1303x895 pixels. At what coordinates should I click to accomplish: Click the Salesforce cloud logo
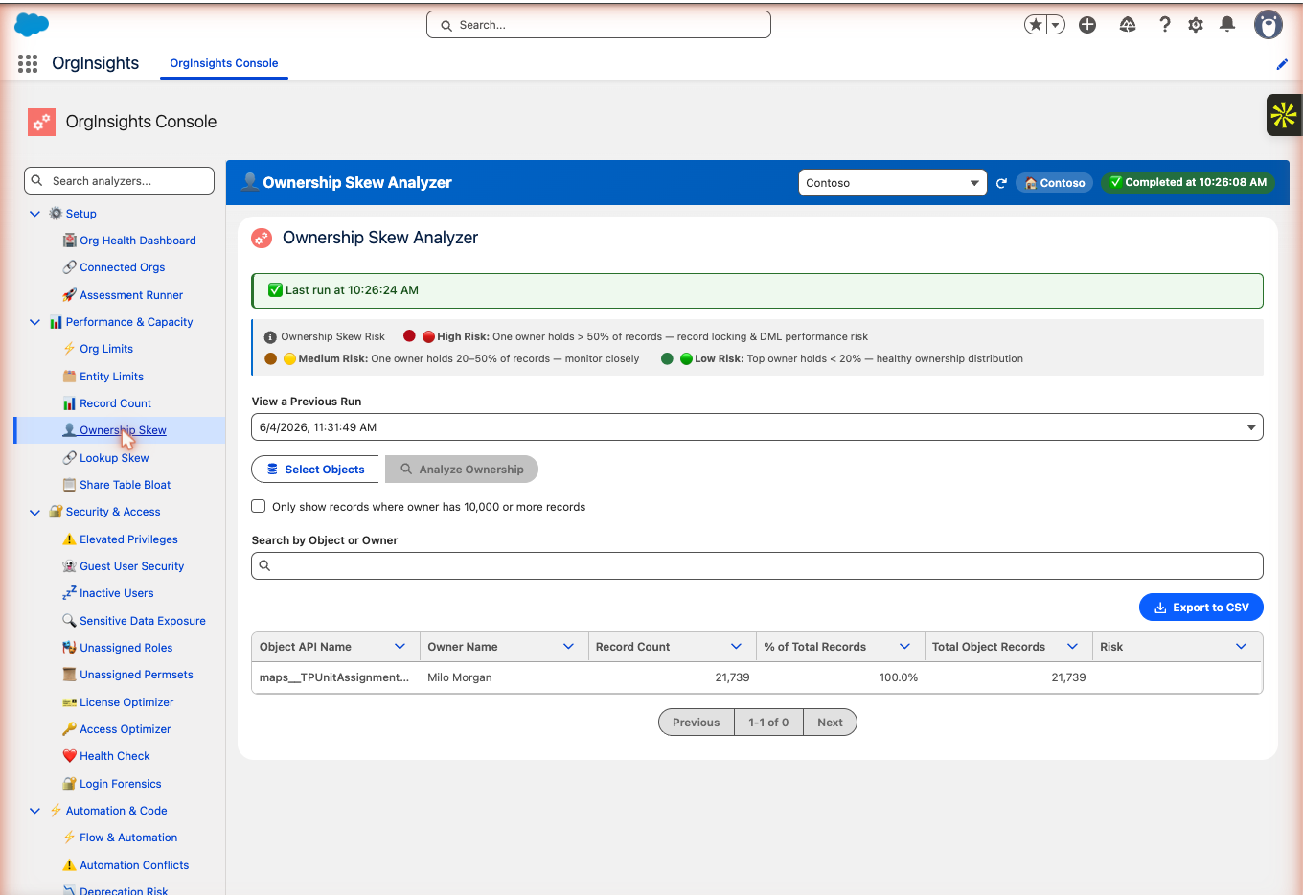click(x=32, y=25)
